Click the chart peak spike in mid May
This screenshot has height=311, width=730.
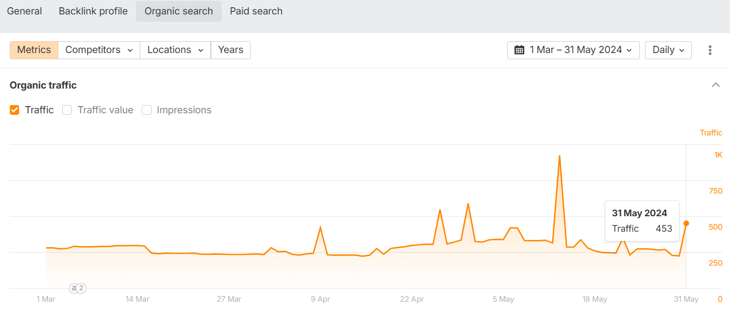pos(560,156)
